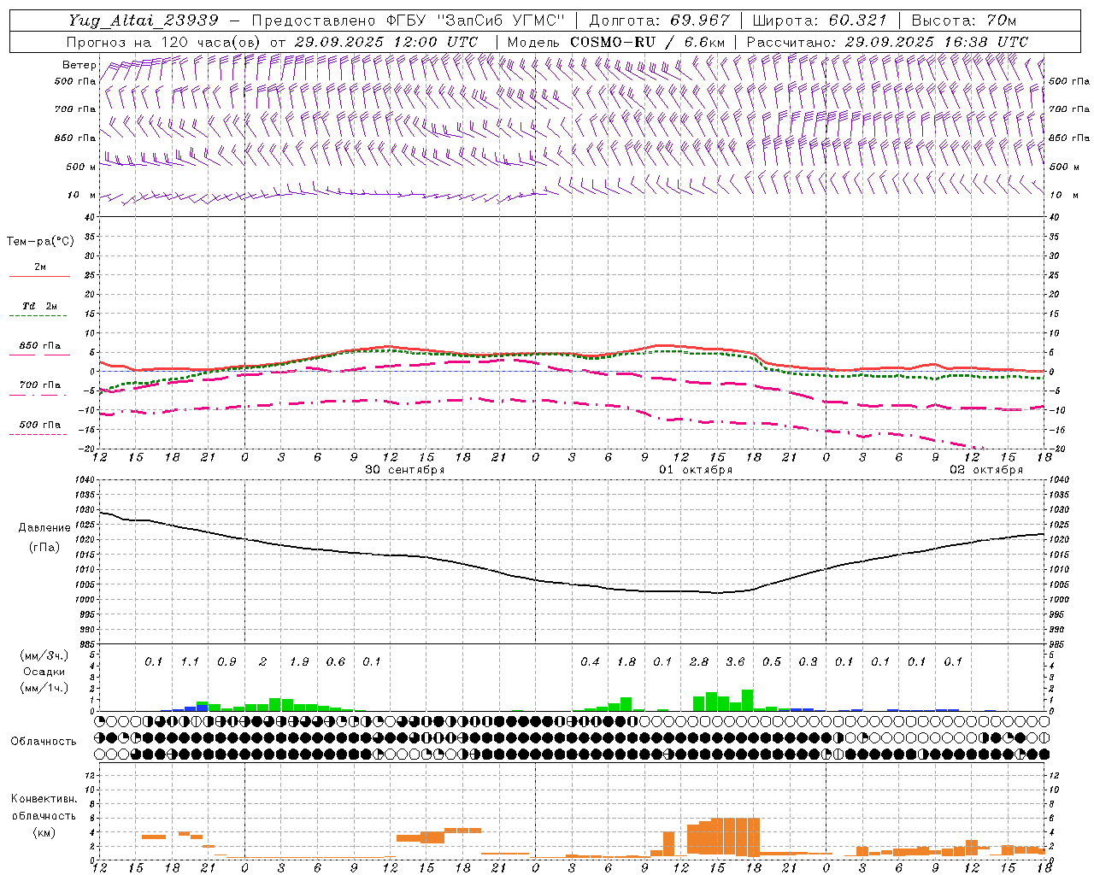Screen dimensions: 1094x875
Task: Click the Тем-ра(°C) axis label
Action: tap(40, 242)
